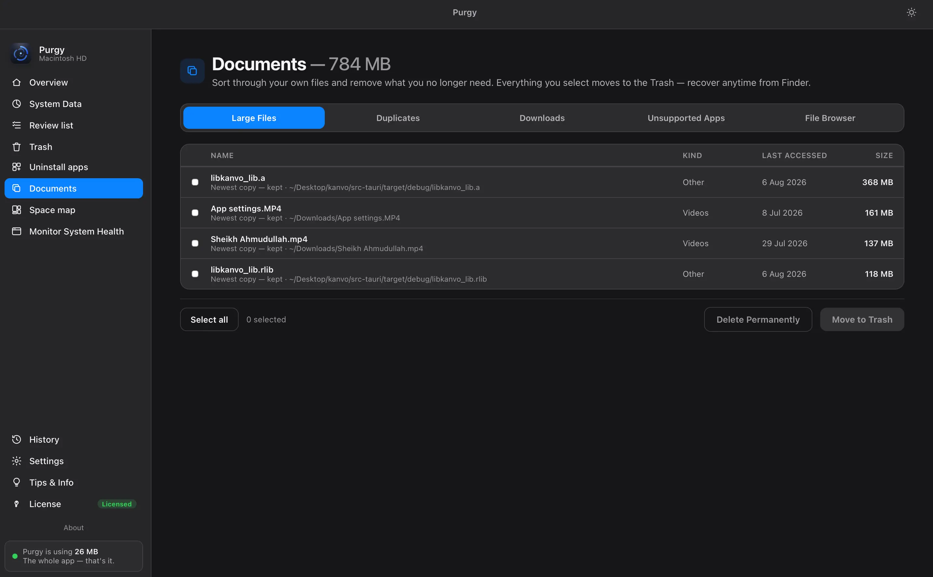Open the Space map view
The image size is (933, 577).
coord(73,210)
